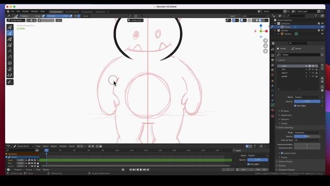Open the Tool properties tab icon
The image size is (330, 186).
(273, 49)
